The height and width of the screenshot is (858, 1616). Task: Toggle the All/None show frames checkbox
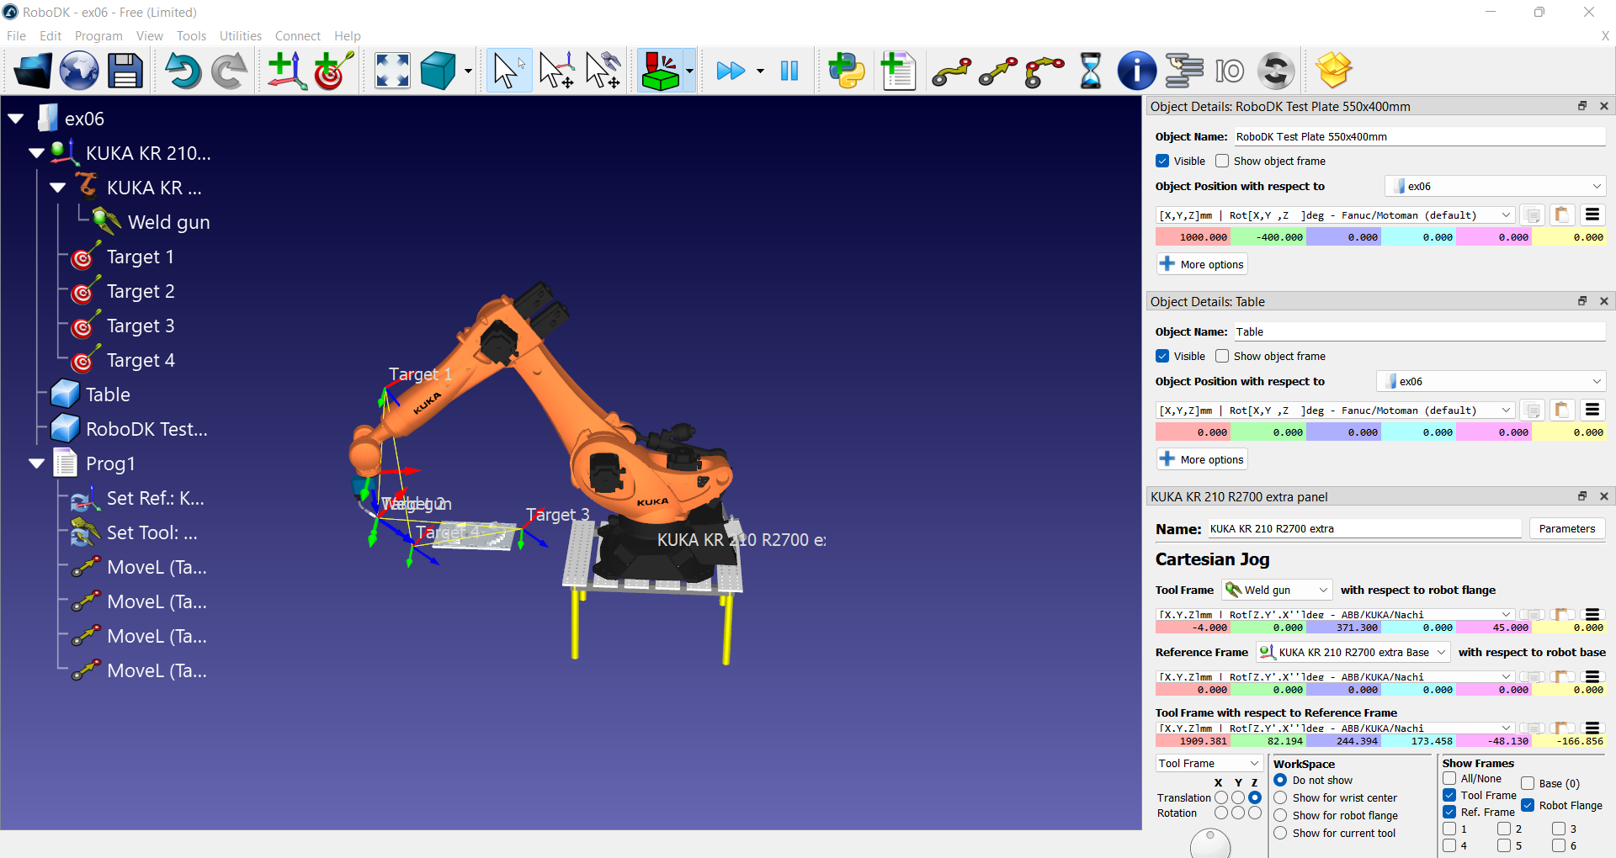click(1449, 778)
